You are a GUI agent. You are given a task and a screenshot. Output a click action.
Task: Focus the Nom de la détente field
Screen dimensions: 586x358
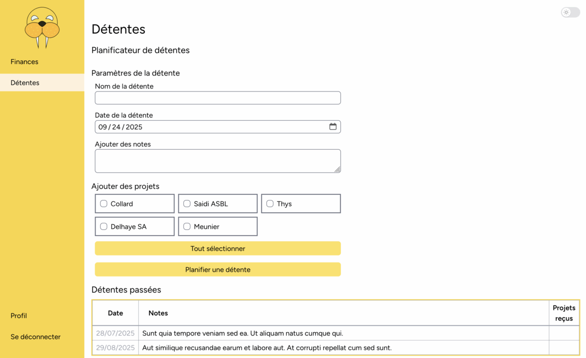[218, 98]
